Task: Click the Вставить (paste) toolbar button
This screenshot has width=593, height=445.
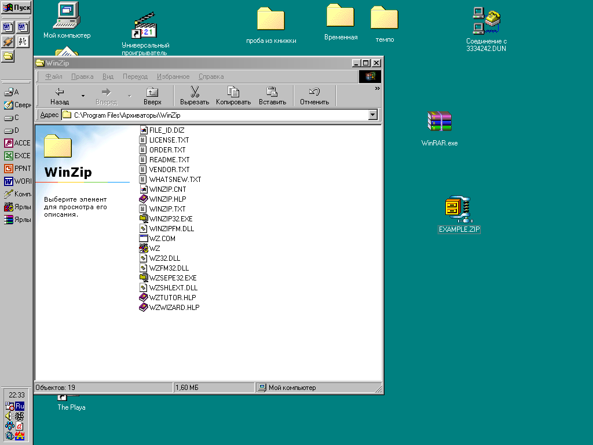Action: pos(272,96)
